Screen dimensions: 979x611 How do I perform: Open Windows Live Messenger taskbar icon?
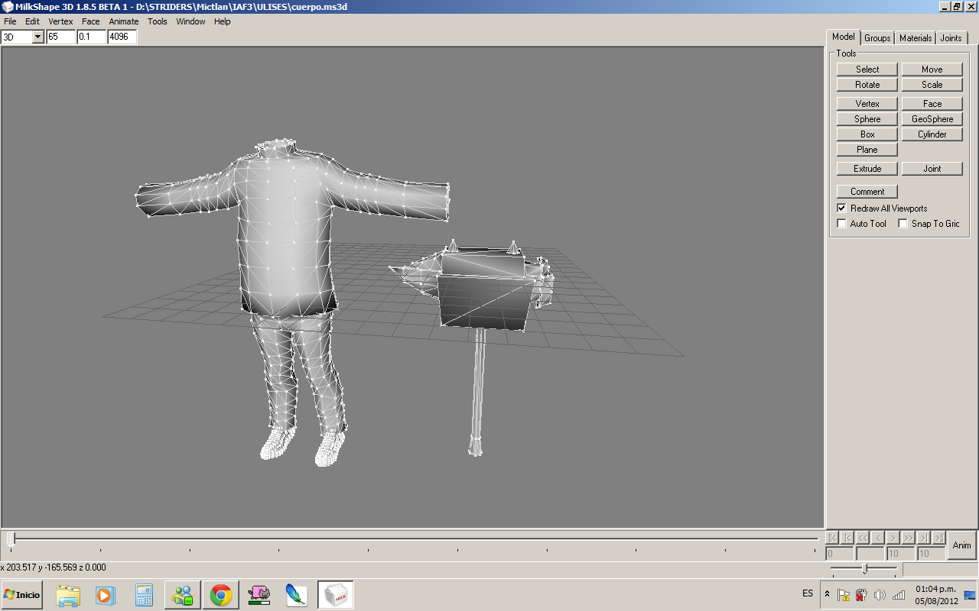[x=183, y=595]
